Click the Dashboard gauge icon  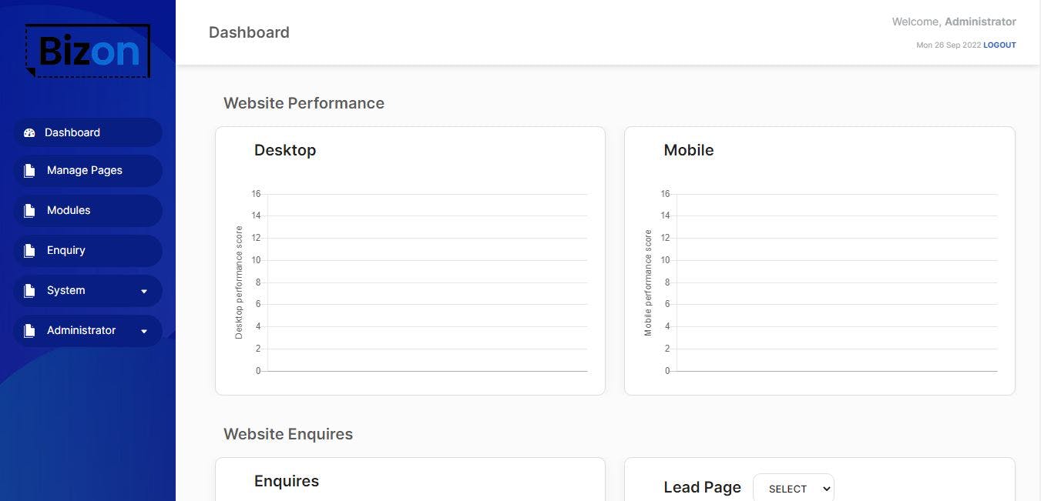tap(29, 132)
